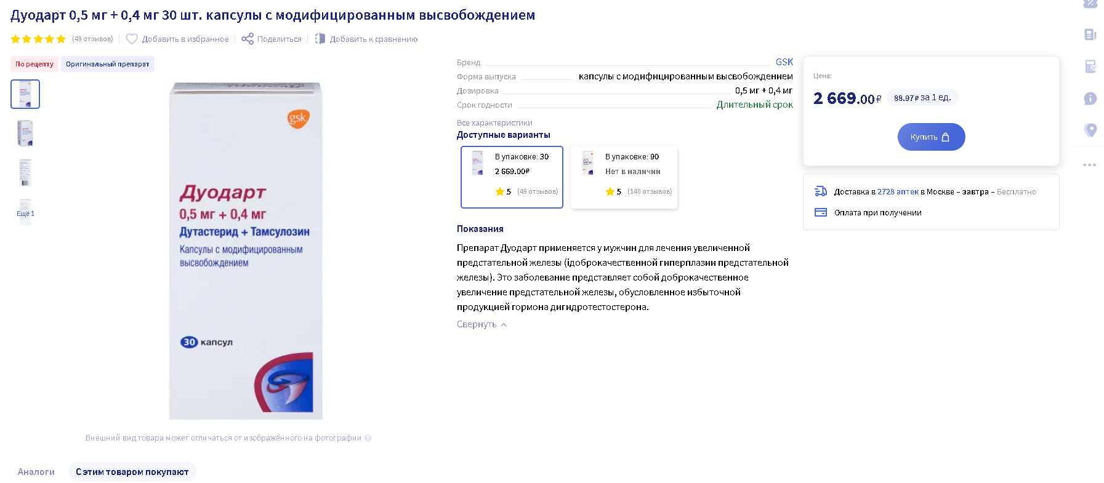Screen dimensions: 1104x483
Task: Open the calculator-style icon in right sidebar
Action: click(1090, 66)
